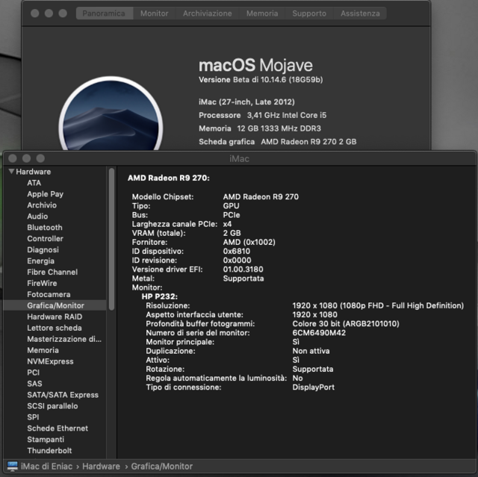This screenshot has height=477, width=478.
Task: Collapse the Hardware tree section
Action: [12, 172]
